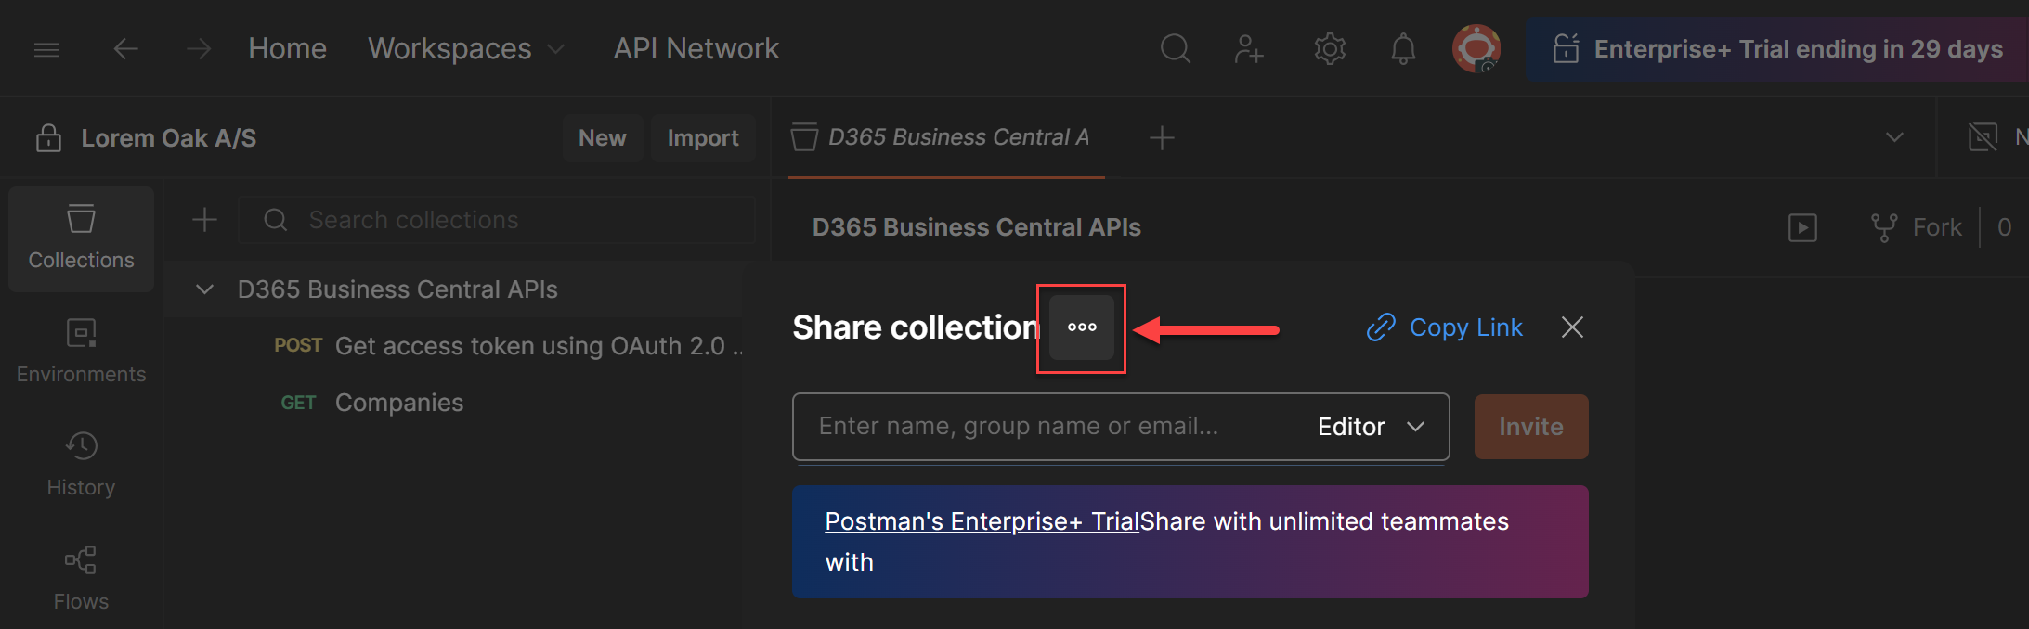The image size is (2029, 629).
Task: Expand the Workspaces dropdown
Action: point(466,48)
